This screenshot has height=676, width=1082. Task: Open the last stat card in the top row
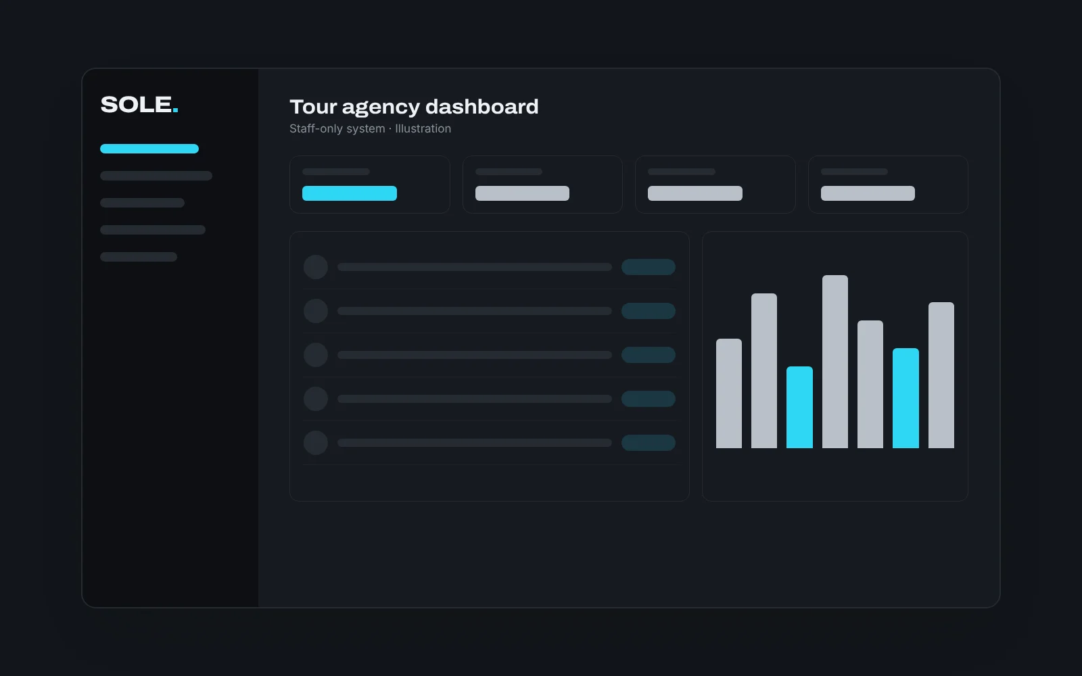click(888, 185)
